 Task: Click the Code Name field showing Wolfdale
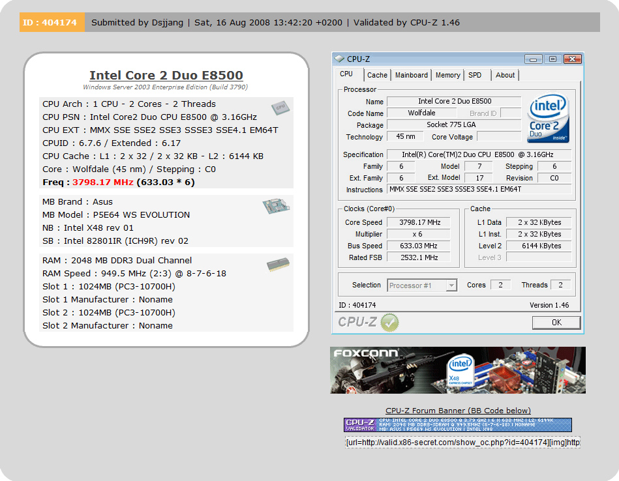(421, 113)
